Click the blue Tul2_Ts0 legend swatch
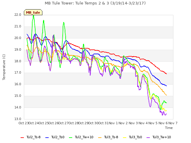Screen dimensions: 191x143 point(47,137)
